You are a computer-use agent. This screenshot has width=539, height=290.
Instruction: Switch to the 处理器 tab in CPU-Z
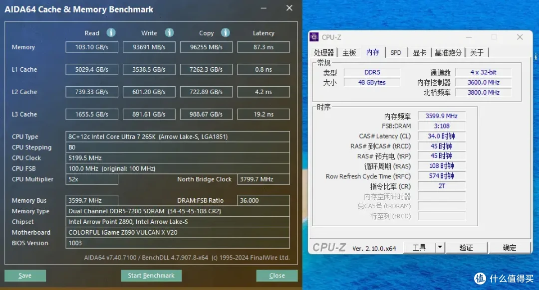pyautogui.click(x=324, y=52)
